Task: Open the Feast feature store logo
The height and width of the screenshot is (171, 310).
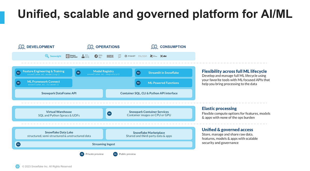Action: click(x=129, y=56)
